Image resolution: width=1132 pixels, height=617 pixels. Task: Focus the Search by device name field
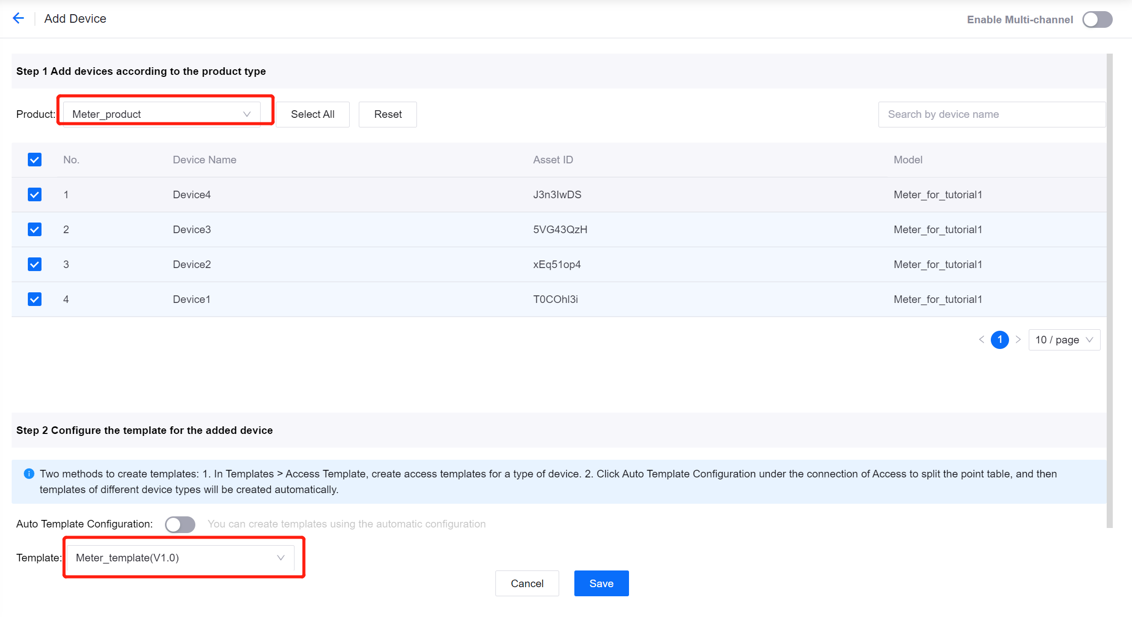[992, 114]
